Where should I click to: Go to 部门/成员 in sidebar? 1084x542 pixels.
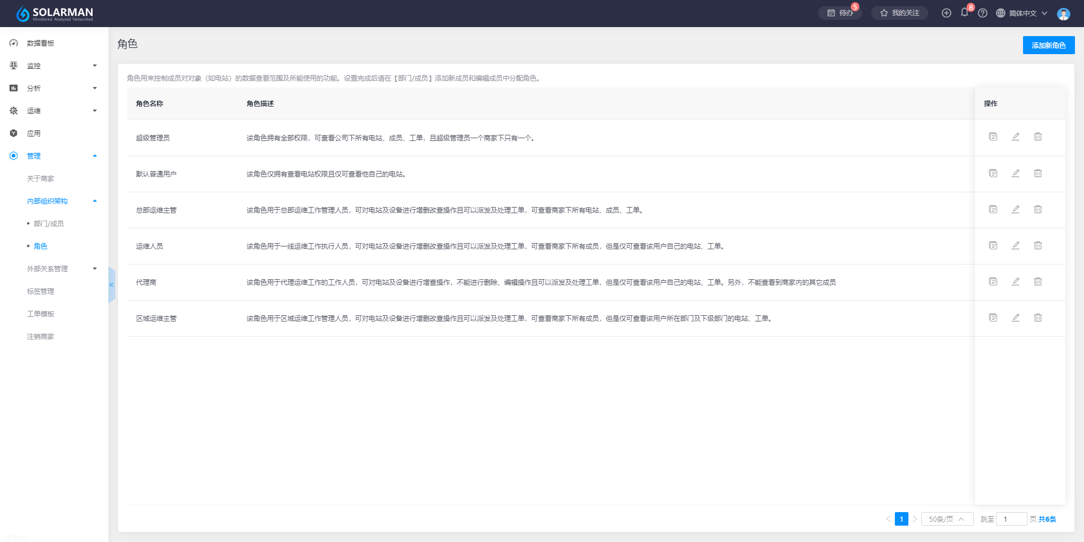click(49, 224)
